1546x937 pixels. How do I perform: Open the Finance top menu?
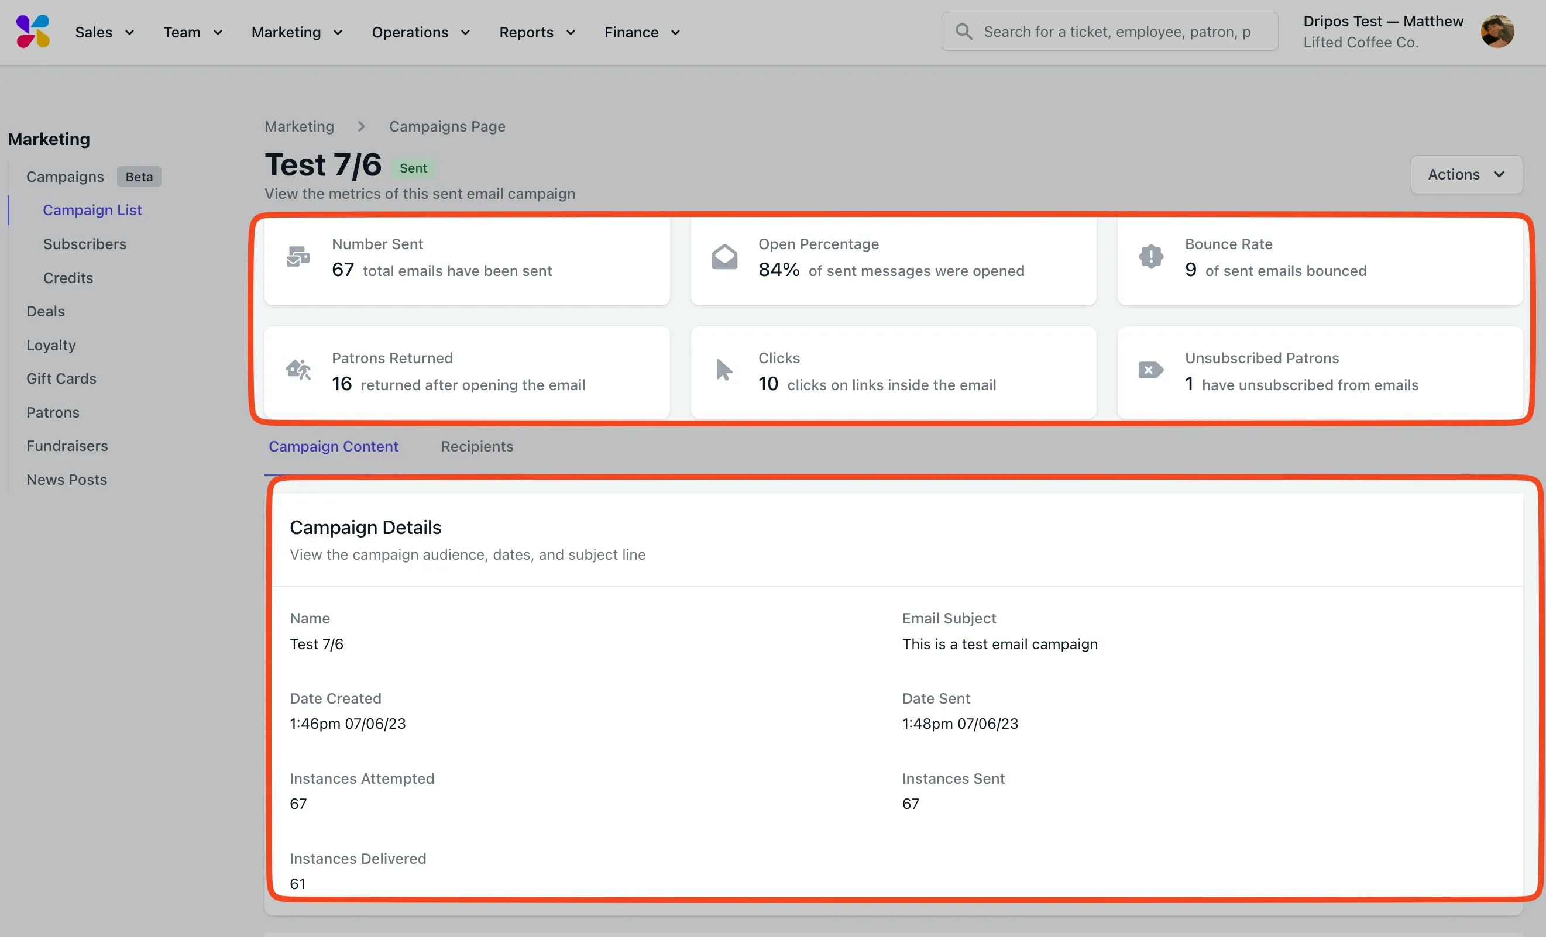[x=642, y=32]
